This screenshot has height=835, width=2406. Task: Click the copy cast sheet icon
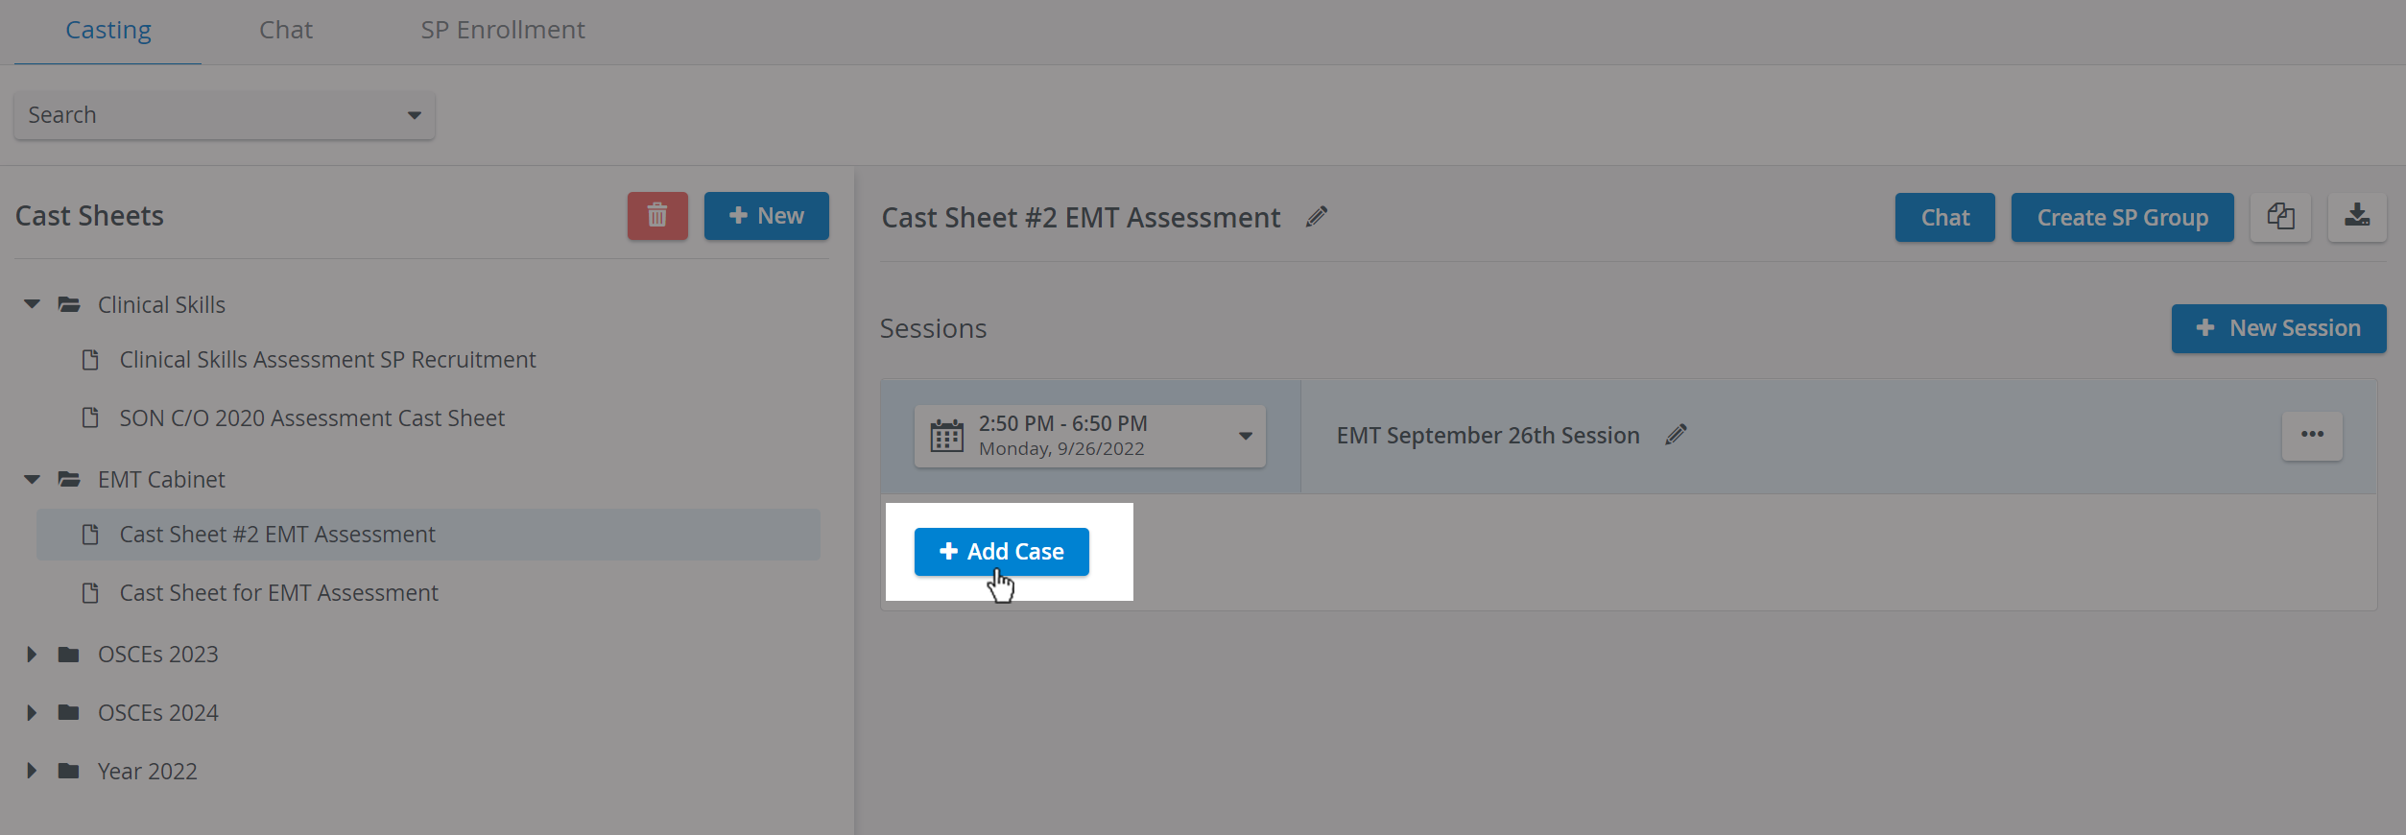[2280, 217]
